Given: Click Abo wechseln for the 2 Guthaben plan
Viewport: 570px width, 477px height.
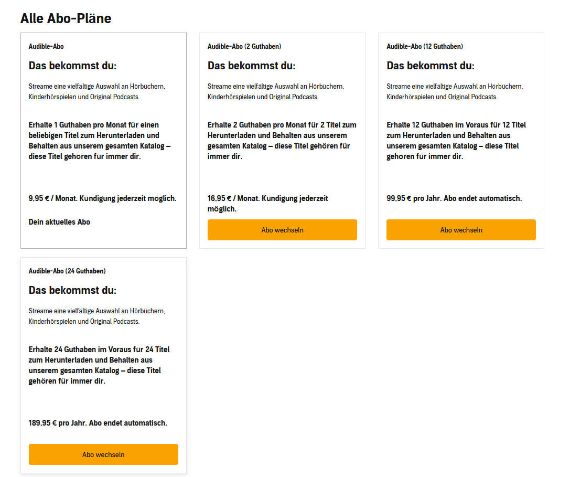Looking at the screenshot, I should click(x=282, y=230).
